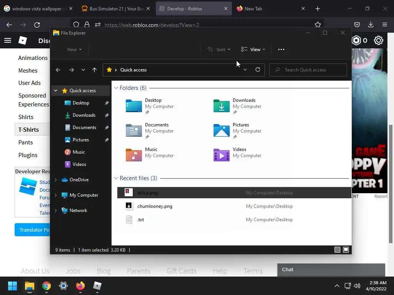Click the Search Quick access field
Screen dimensions: 394x295
pos(308,70)
